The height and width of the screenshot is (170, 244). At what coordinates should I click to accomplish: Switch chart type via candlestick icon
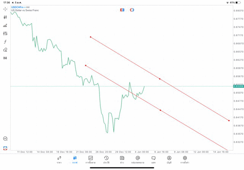5,17
